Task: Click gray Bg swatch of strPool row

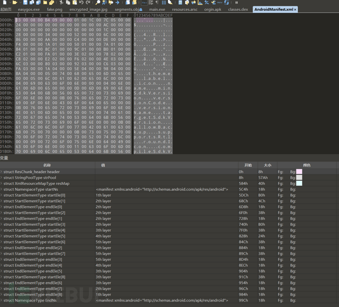Action: click(299, 177)
